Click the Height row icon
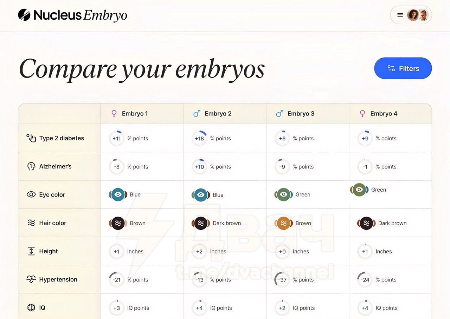Viewport: 450px width, 319px height. (31, 251)
